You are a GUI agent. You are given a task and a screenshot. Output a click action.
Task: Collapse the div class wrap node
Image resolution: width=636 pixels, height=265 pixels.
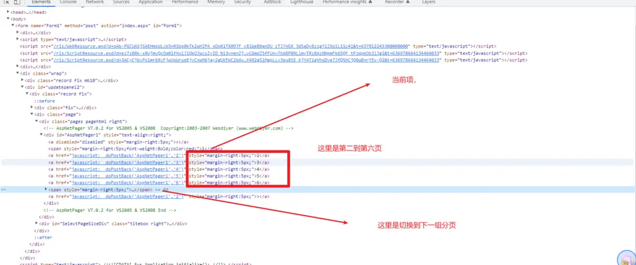[x=17, y=73]
